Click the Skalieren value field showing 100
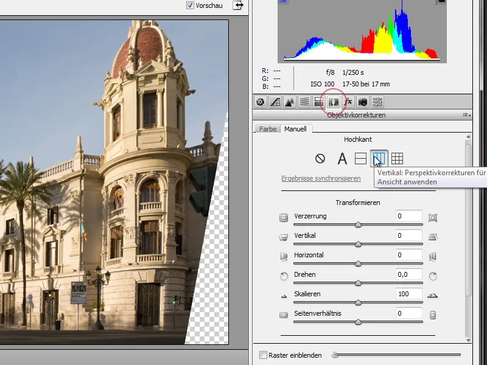 [x=408, y=294]
